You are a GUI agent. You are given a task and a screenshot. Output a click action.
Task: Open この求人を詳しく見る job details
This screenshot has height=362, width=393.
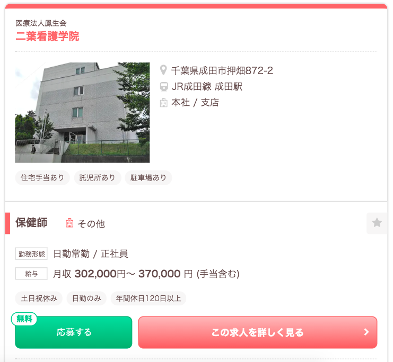(257, 332)
